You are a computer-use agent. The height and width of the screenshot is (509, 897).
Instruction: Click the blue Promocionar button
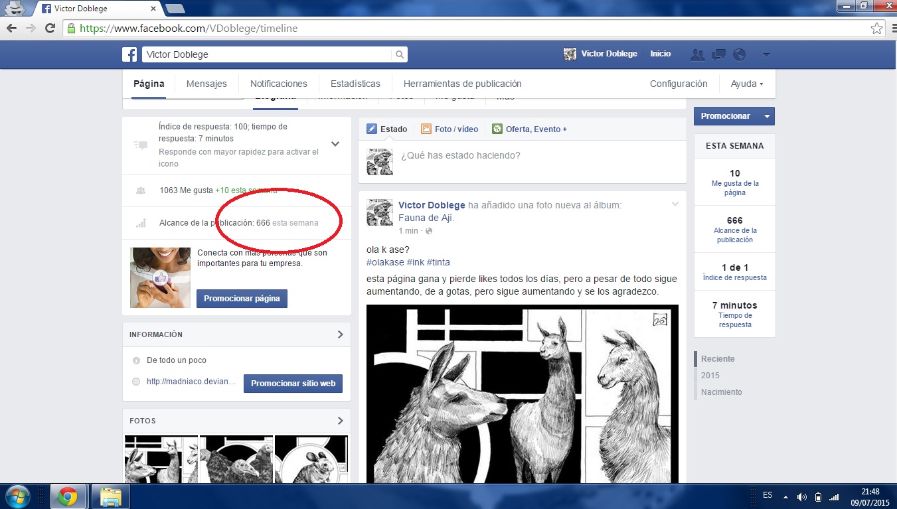(726, 116)
